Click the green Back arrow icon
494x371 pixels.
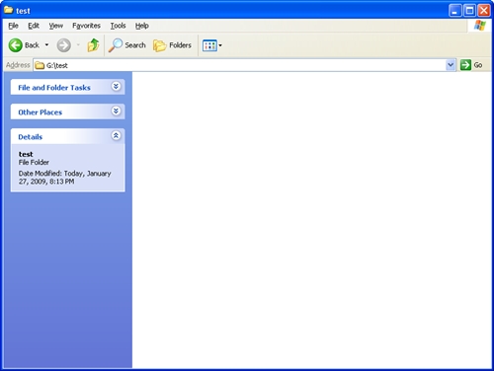coord(15,45)
